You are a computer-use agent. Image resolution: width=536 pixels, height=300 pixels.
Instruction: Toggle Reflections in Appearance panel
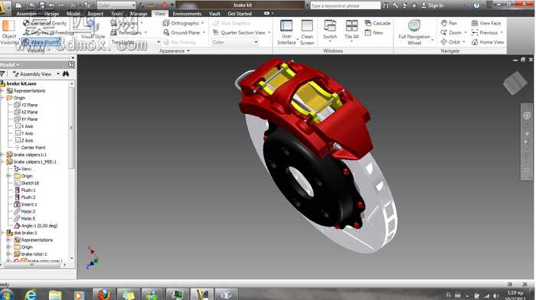[x=126, y=32]
